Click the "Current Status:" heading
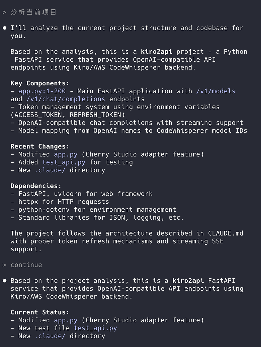 tap(40, 312)
